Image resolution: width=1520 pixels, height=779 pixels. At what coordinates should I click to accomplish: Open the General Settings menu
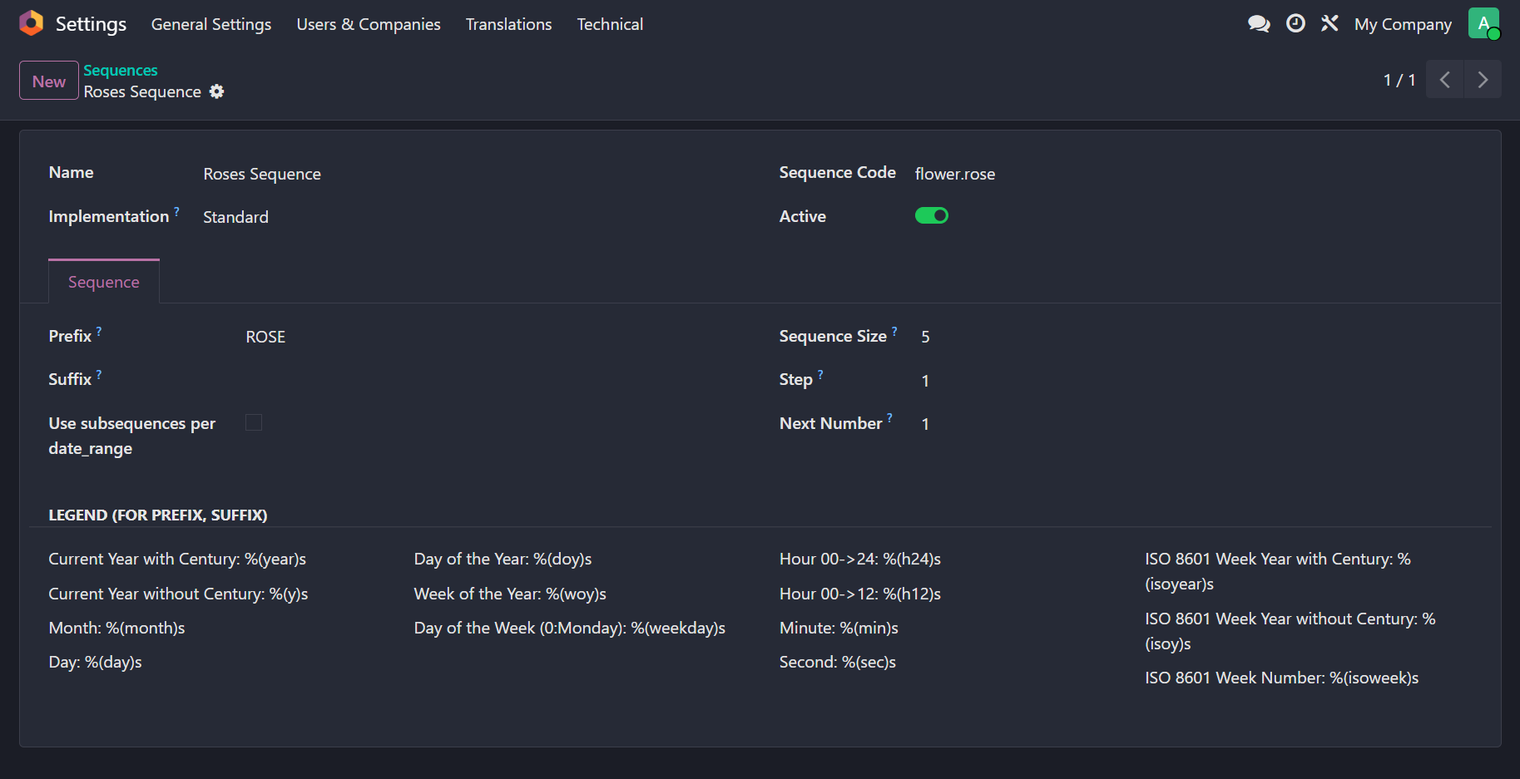click(211, 24)
